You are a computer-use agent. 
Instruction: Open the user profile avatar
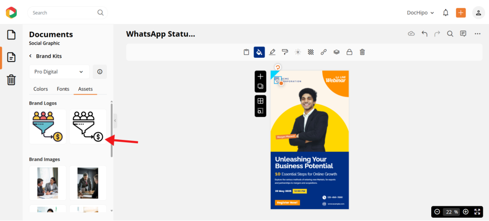pos(478,13)
